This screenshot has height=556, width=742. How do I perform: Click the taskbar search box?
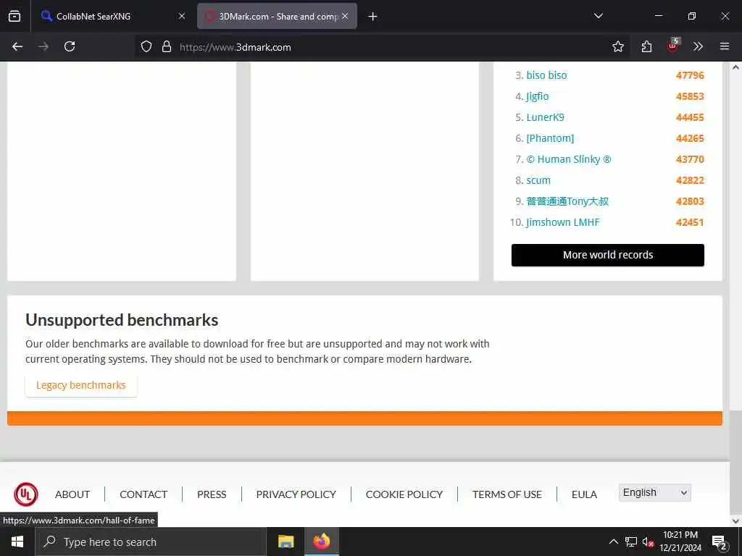[x=151, y=542]
